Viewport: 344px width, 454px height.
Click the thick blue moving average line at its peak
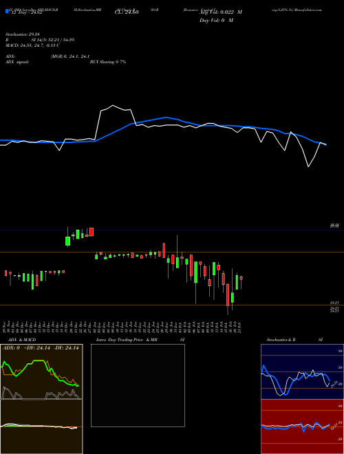(166, 117)
